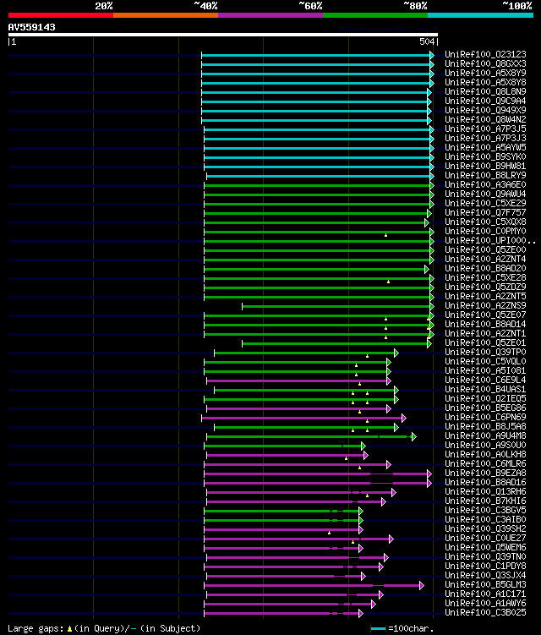Open hit UniRef100_Q8L8N9
Screen dimensions: 541x635
click(485, 92)
